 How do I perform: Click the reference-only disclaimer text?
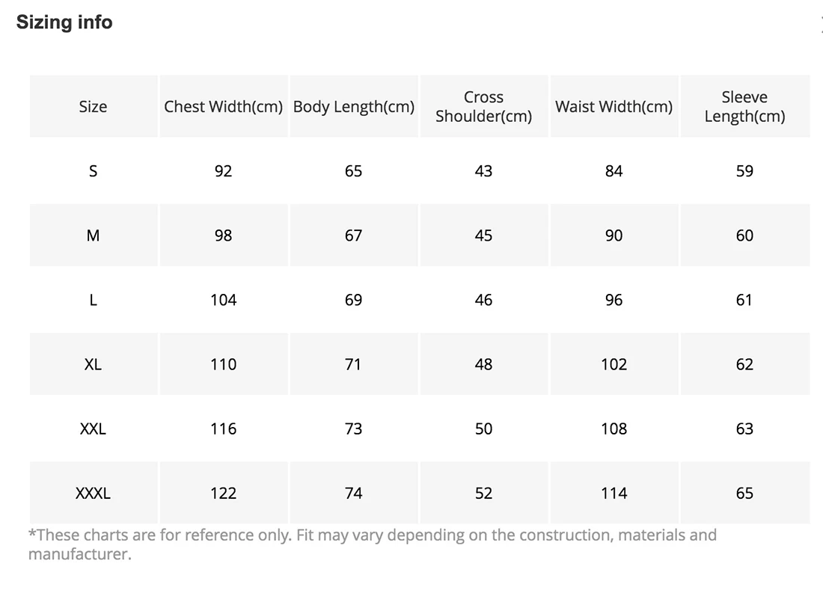[x=372, y=544]
